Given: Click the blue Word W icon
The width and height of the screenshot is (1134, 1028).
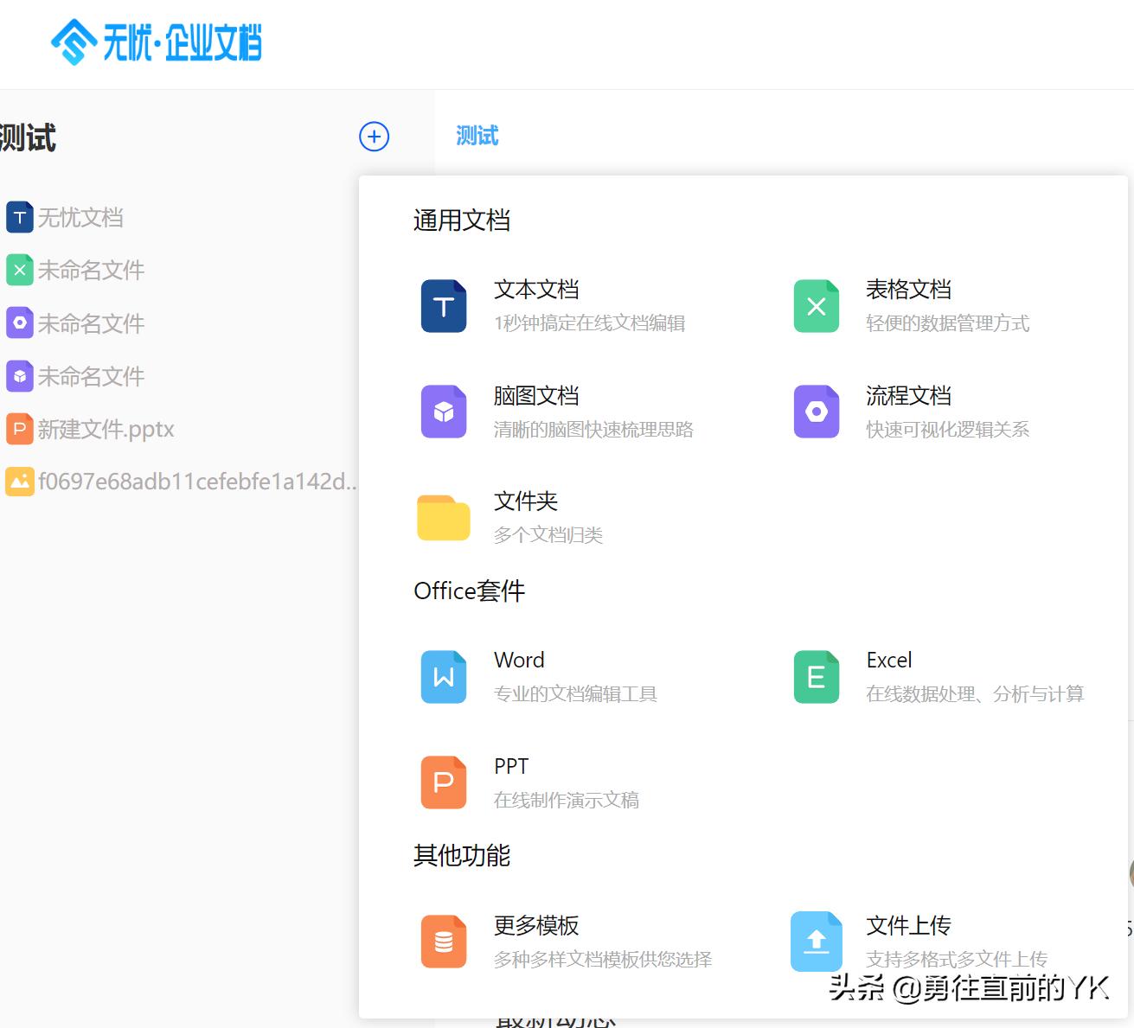Looking at the screenshot, I should point(444,676).
